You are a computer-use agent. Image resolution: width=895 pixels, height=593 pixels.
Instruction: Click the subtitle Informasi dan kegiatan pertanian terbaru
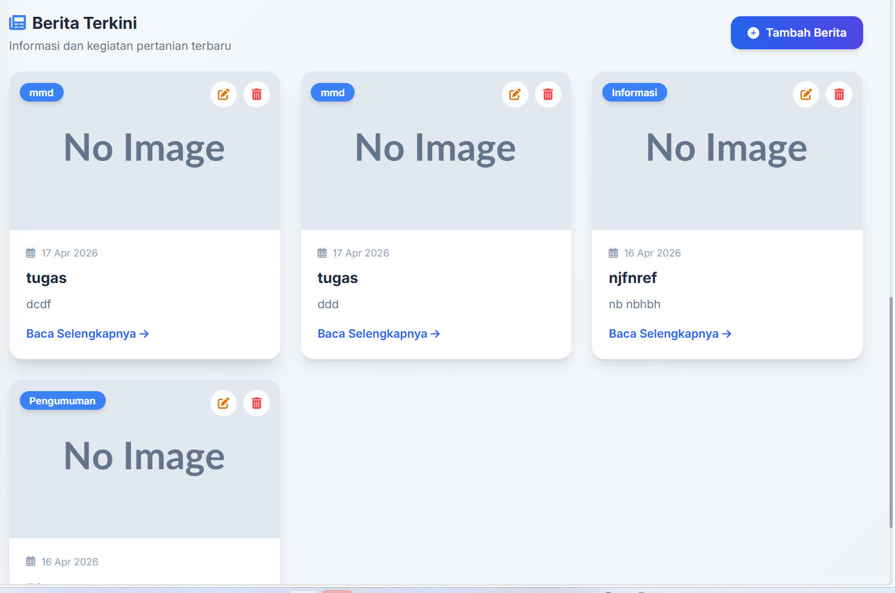(120, 46)
